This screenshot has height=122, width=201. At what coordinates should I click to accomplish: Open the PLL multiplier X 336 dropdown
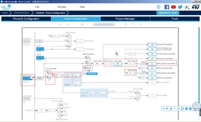click(x=68, y=75)
